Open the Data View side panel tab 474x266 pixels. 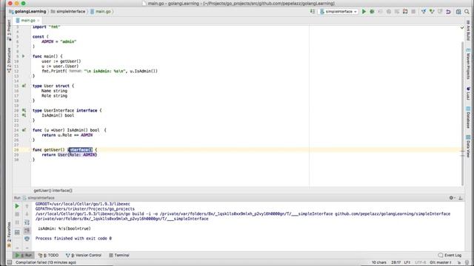468,146
